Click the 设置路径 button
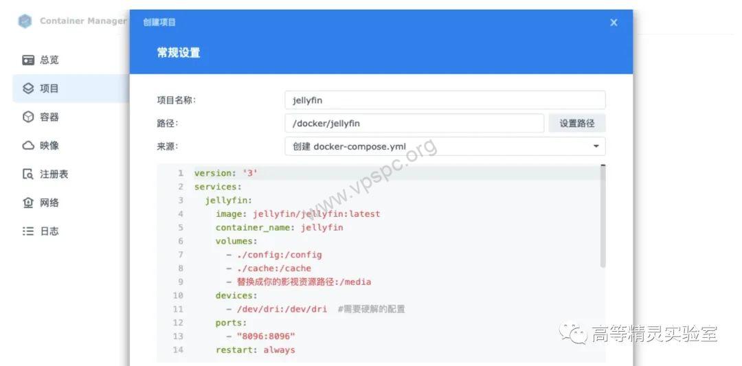Viewport: 742px width, 366px height. point(577,124)
